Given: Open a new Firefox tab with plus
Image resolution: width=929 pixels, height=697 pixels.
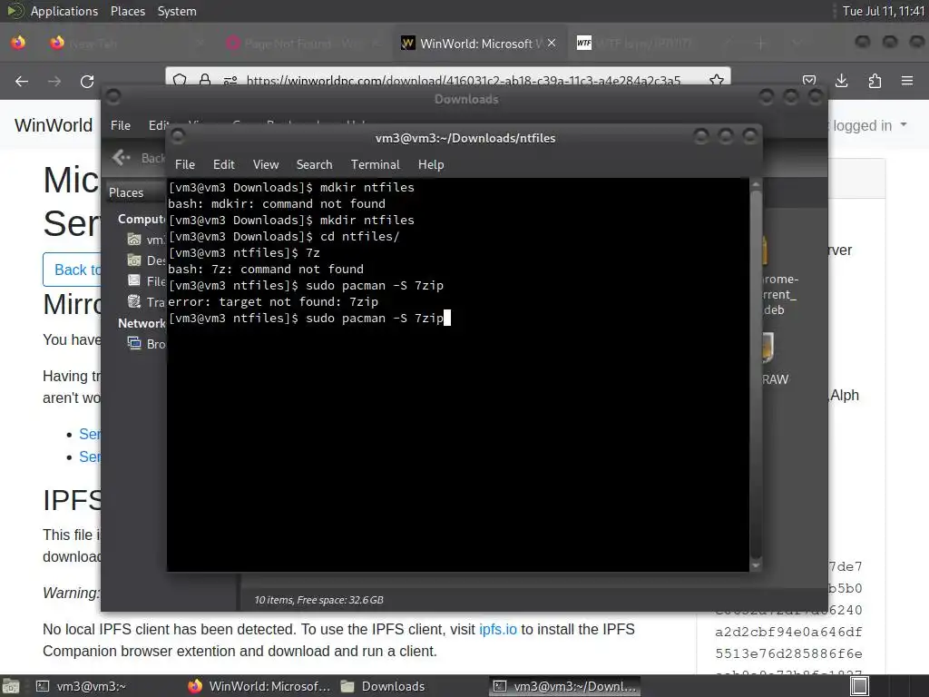Looking at the screenshot, I should click(x=761, y=44).
